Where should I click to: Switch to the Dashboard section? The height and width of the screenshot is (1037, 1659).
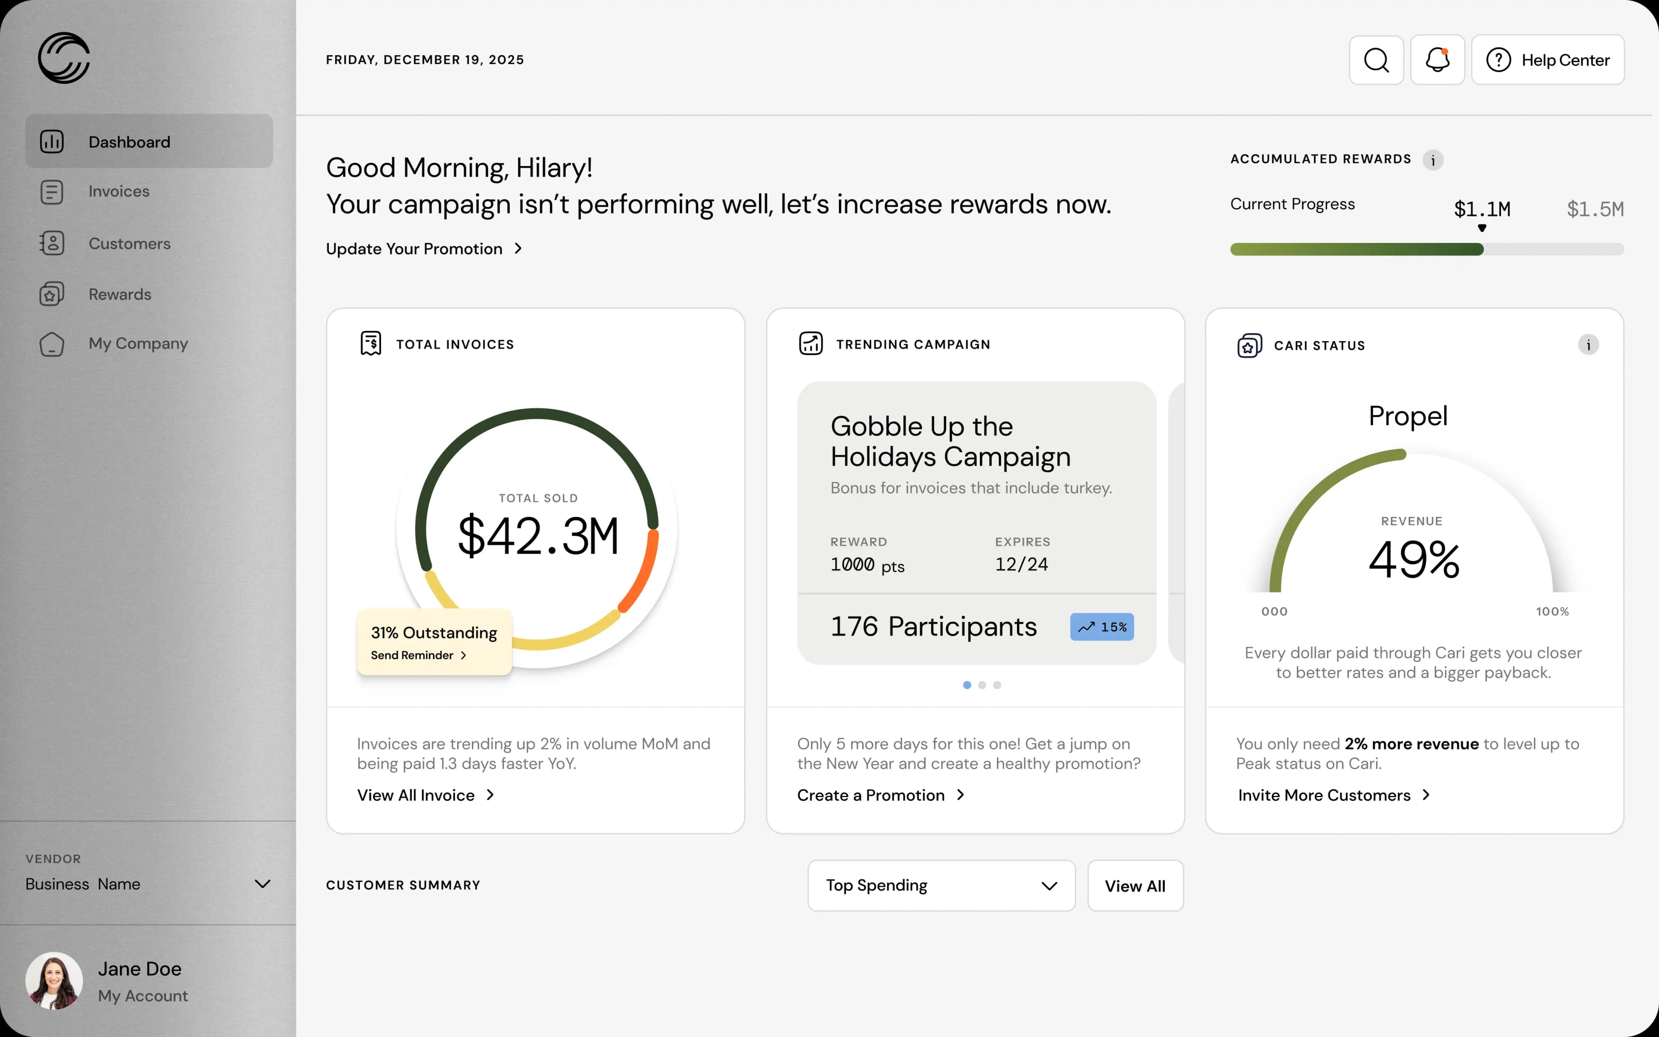tap(129, 141)
